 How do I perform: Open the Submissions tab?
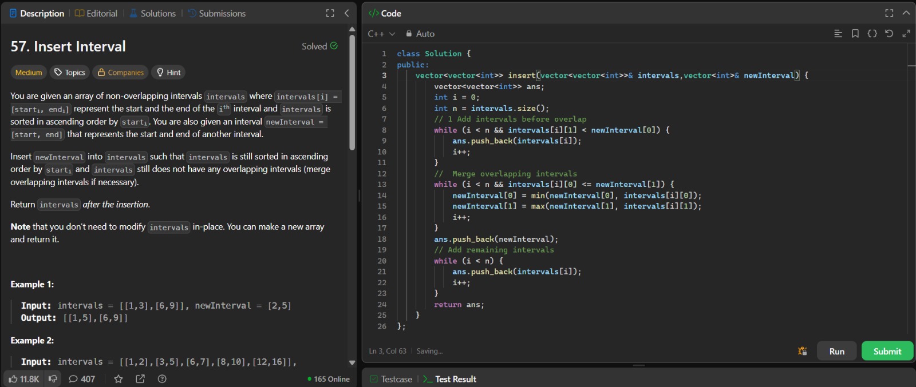click(216, 13)
